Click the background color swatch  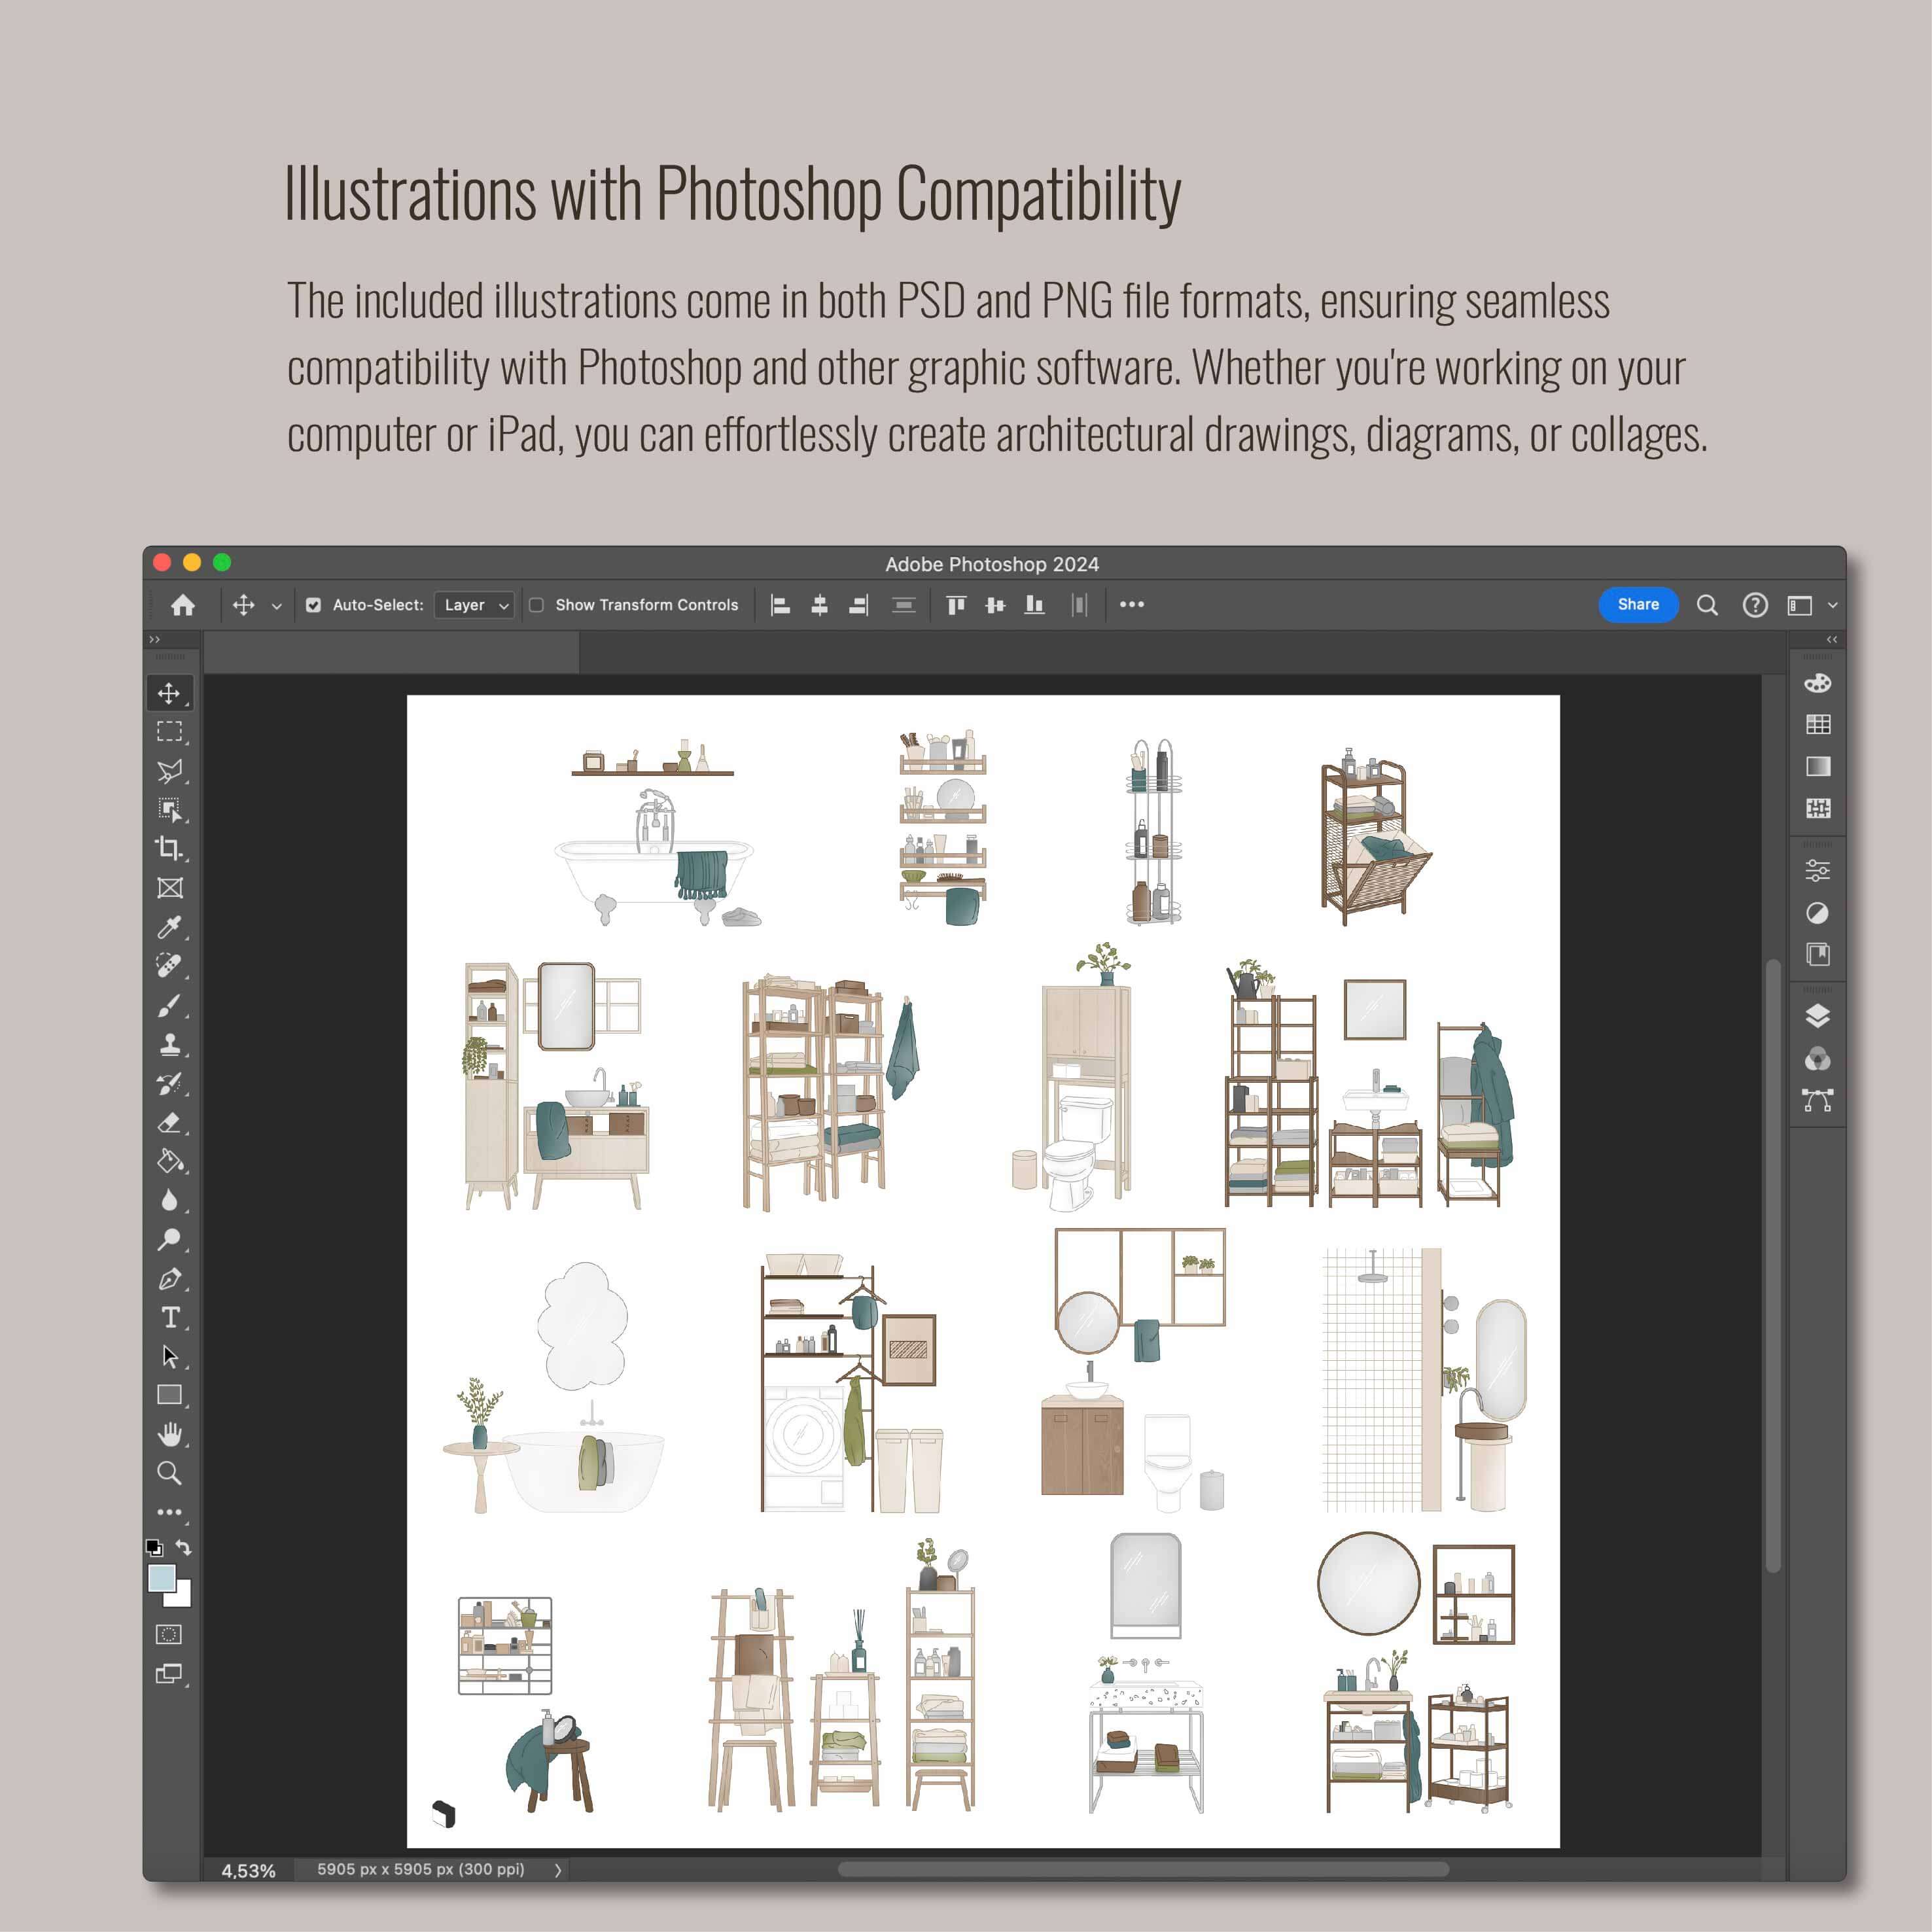pos(182,1597)
